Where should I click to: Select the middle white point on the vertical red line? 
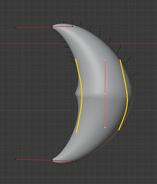point(105,94)
